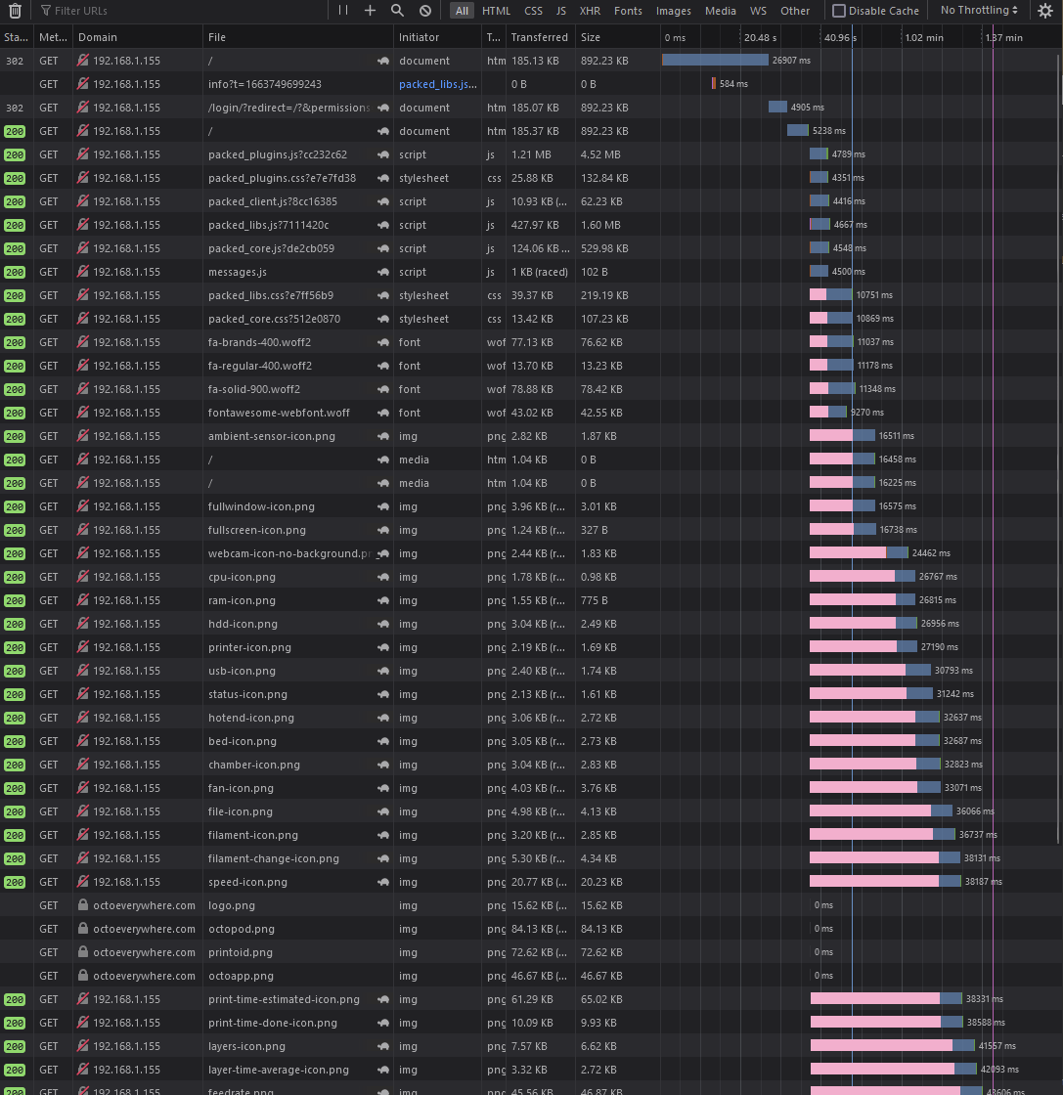Pause network traffic recording
This screenshot has height=1095, width=1063.
(x=344, y=10)
